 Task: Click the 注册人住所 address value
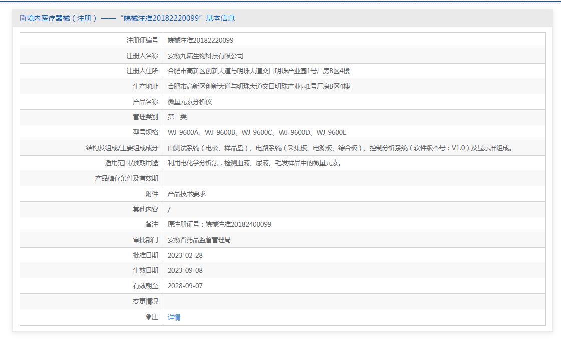pos(258,71)
